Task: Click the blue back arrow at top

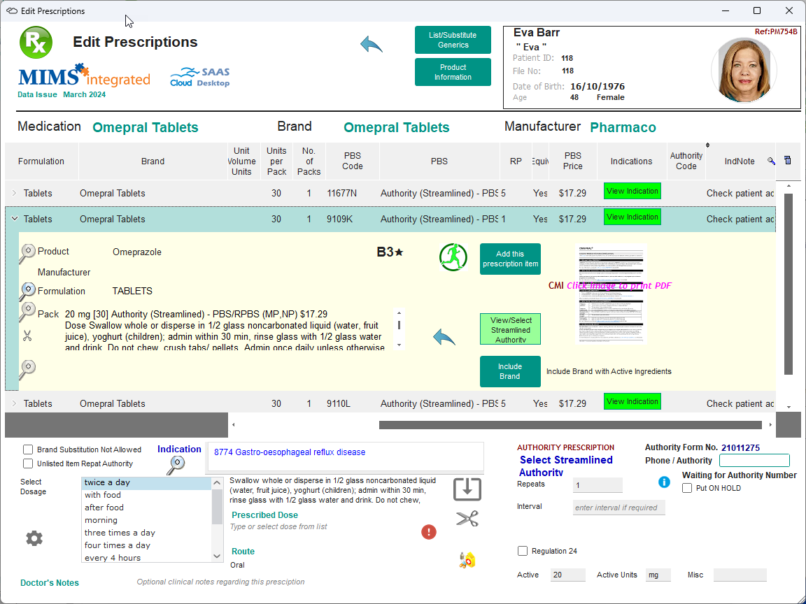Action: coord(371,44)
